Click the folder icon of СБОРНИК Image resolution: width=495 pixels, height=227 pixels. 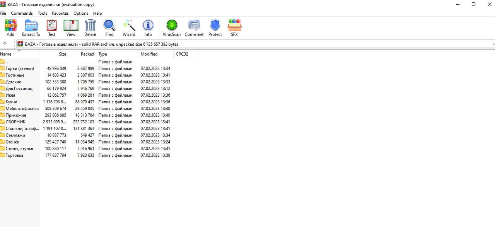point(2,122)
